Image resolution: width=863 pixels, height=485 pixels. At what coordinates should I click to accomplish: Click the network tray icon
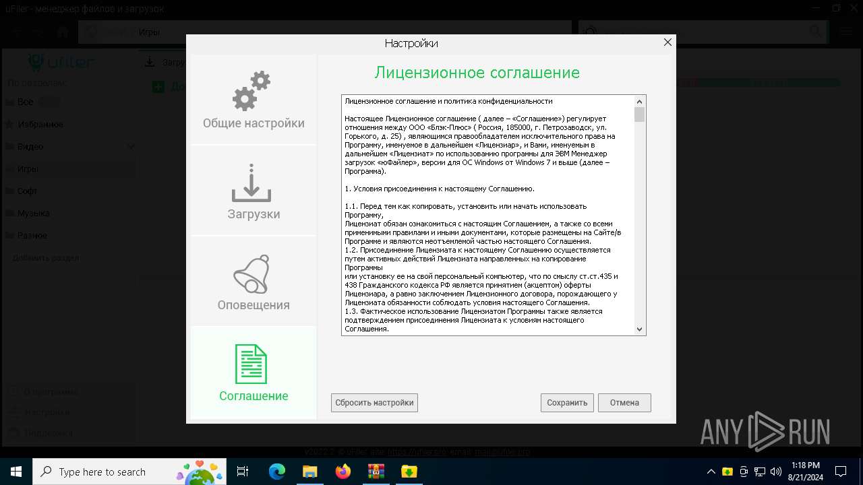tap(760, 472)
